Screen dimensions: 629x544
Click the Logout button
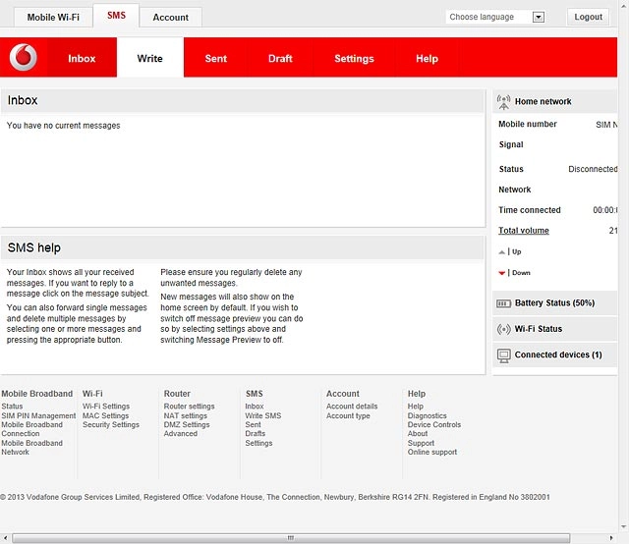coord(588,17)
